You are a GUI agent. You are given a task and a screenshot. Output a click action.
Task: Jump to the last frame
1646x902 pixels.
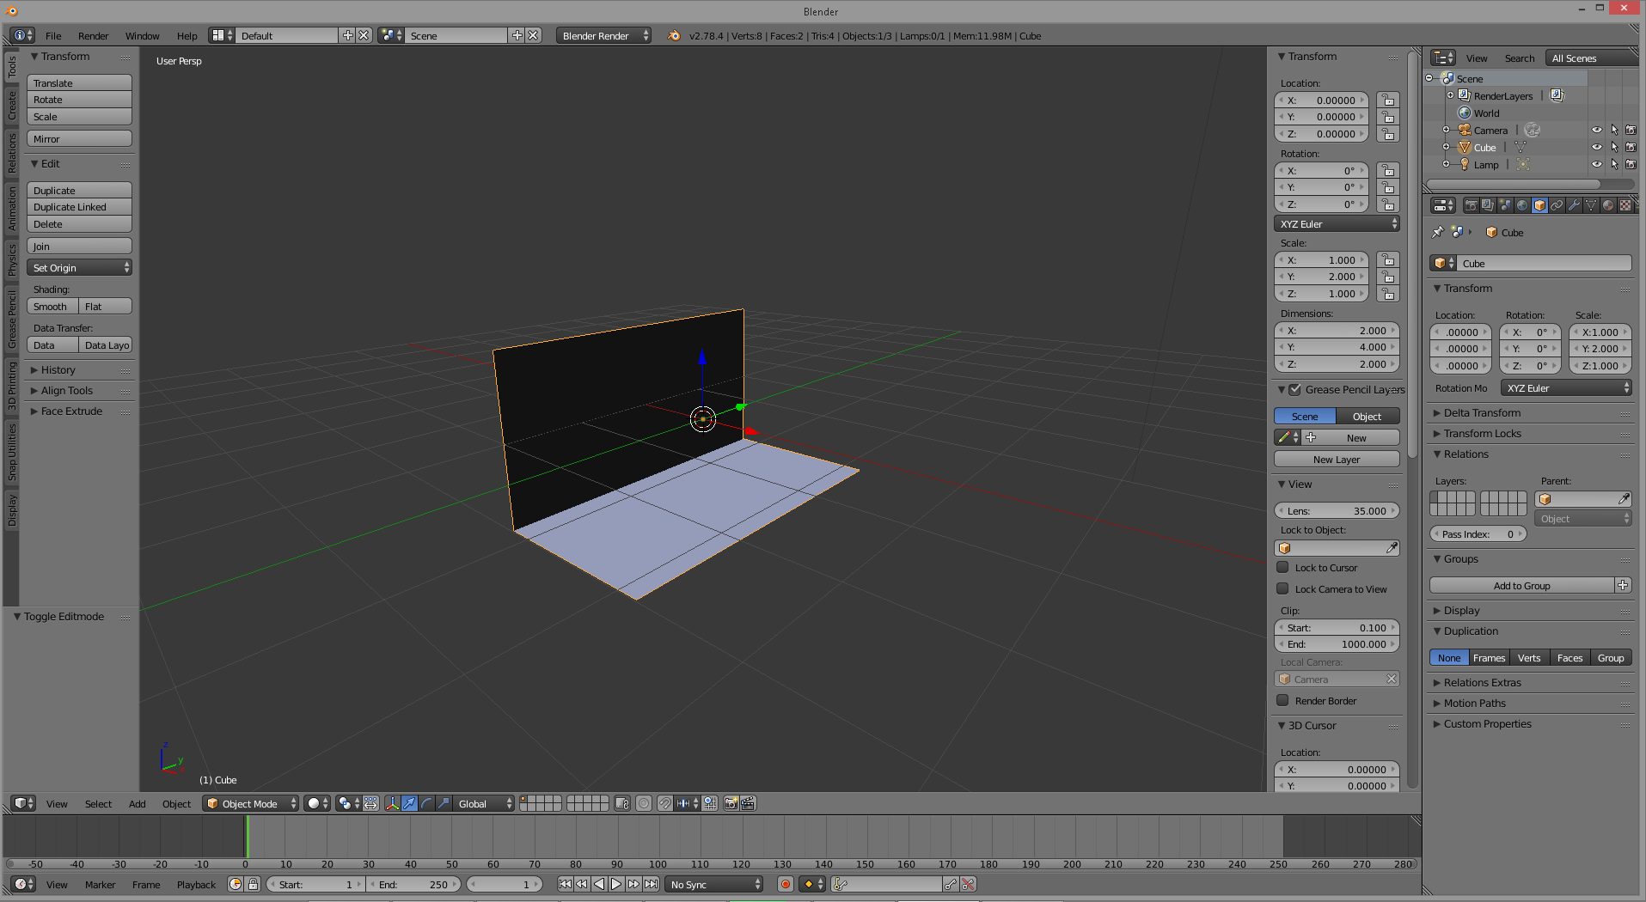(652, 884)
